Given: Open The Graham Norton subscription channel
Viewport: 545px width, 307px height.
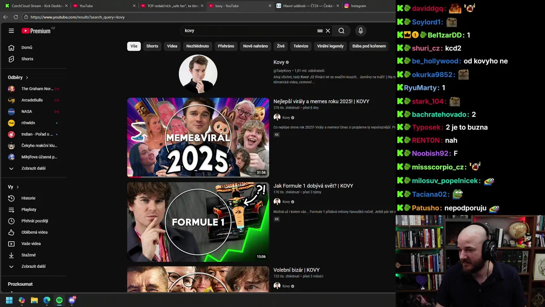Looking at the screenshot, I should coord(33,89).
